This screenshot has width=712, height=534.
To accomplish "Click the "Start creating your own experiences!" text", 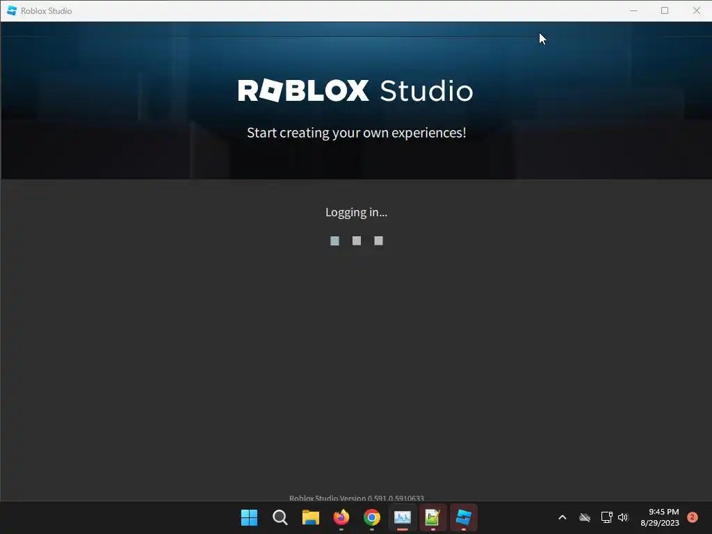I will tap(357, 133).
